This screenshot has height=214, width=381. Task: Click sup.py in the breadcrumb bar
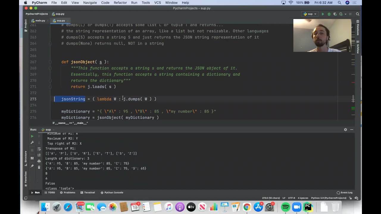[x=58, y=14]
